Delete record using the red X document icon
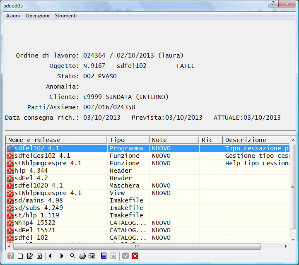299x265 pixels. (39, 256)
